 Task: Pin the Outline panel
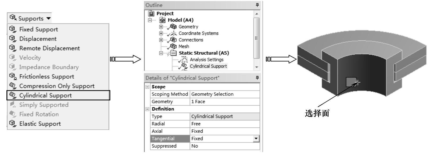click(x=257, y=5)
